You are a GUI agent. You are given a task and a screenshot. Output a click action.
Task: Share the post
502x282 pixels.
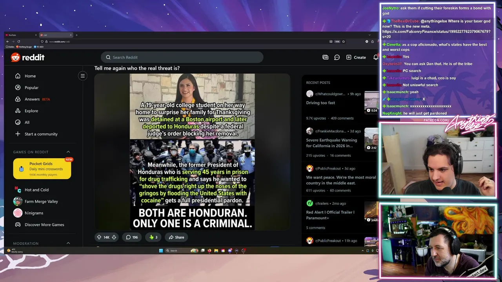(176, 237)
